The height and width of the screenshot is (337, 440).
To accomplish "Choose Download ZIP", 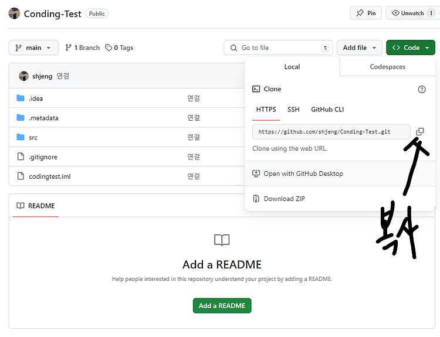I will click(x=340, y=199).
